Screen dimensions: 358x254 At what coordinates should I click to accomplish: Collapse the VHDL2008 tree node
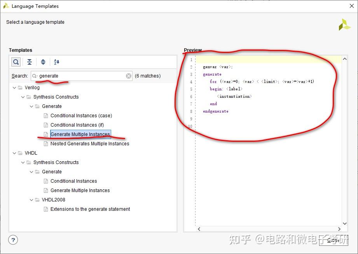(31, 199)
